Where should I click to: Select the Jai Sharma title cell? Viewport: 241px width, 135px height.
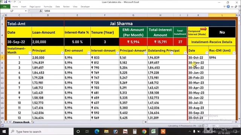coord(150,24)
